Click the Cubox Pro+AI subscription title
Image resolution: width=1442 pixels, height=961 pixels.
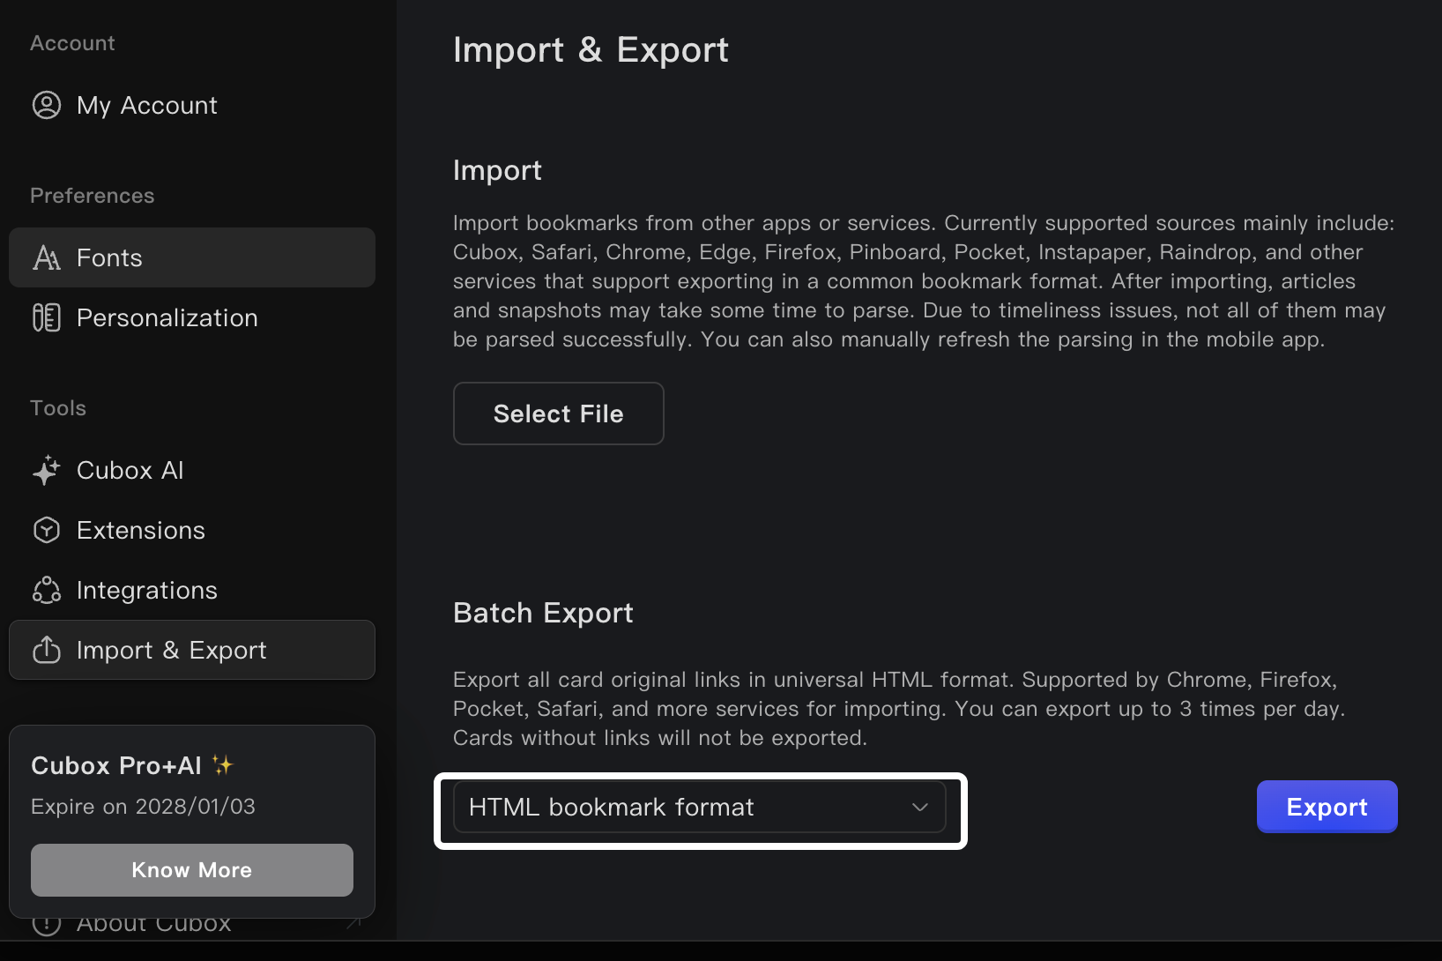116,765
